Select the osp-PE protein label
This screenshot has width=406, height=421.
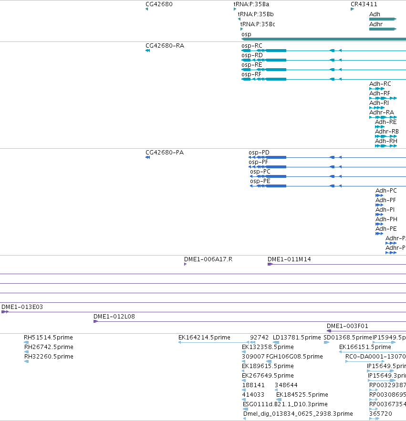click(260, 181)
